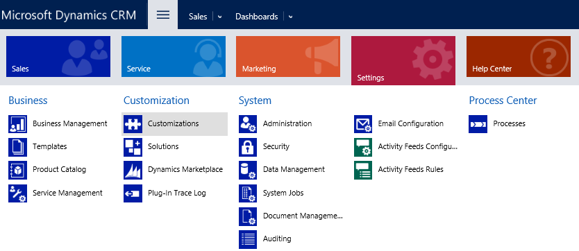Click the Customization section heading

(157, 101)
